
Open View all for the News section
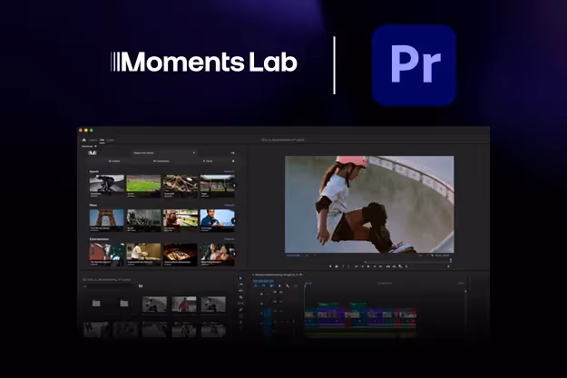[230, 205]
